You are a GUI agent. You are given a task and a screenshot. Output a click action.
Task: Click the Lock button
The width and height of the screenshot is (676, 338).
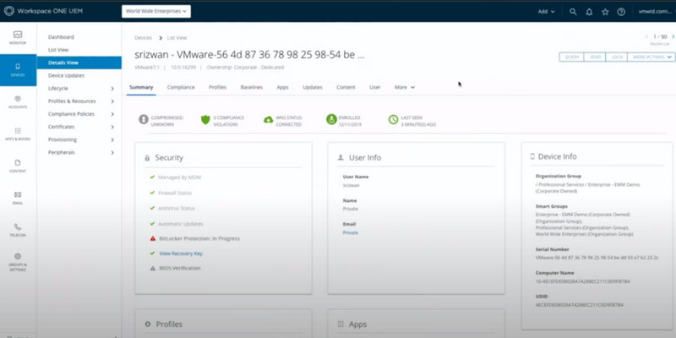[x=617, y=57]
